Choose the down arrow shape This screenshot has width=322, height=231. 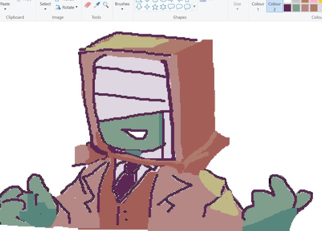139,7
